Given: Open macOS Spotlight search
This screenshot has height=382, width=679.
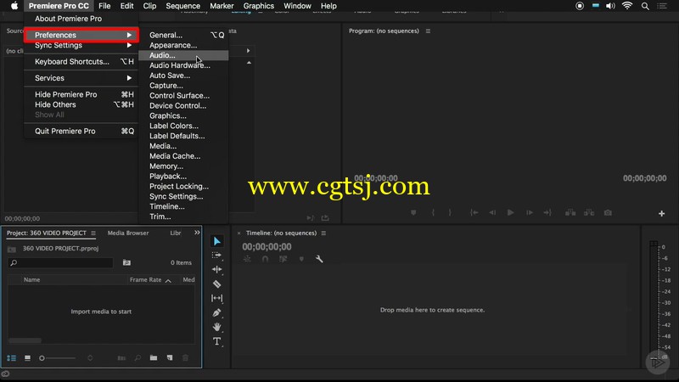Looking at the screenshot, I should click(x=645, y=6).
